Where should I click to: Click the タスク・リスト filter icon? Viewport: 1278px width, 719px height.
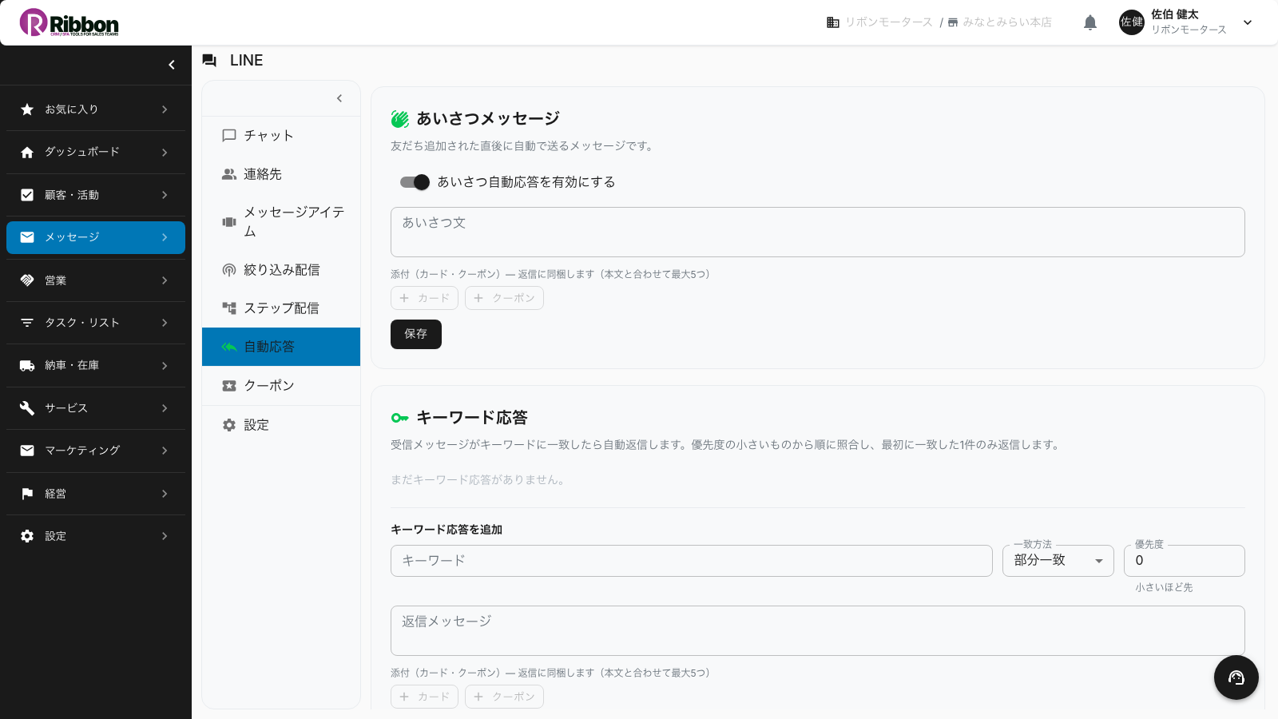coord(27,323)
